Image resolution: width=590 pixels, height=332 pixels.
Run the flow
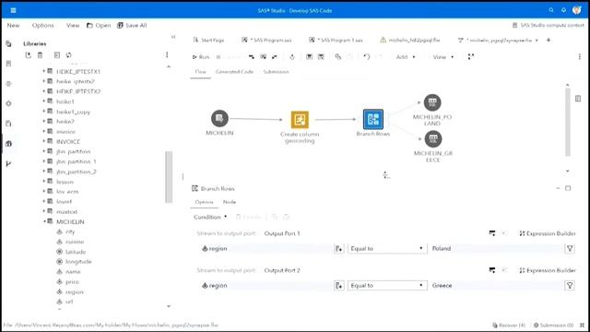[x=201, y=57]
